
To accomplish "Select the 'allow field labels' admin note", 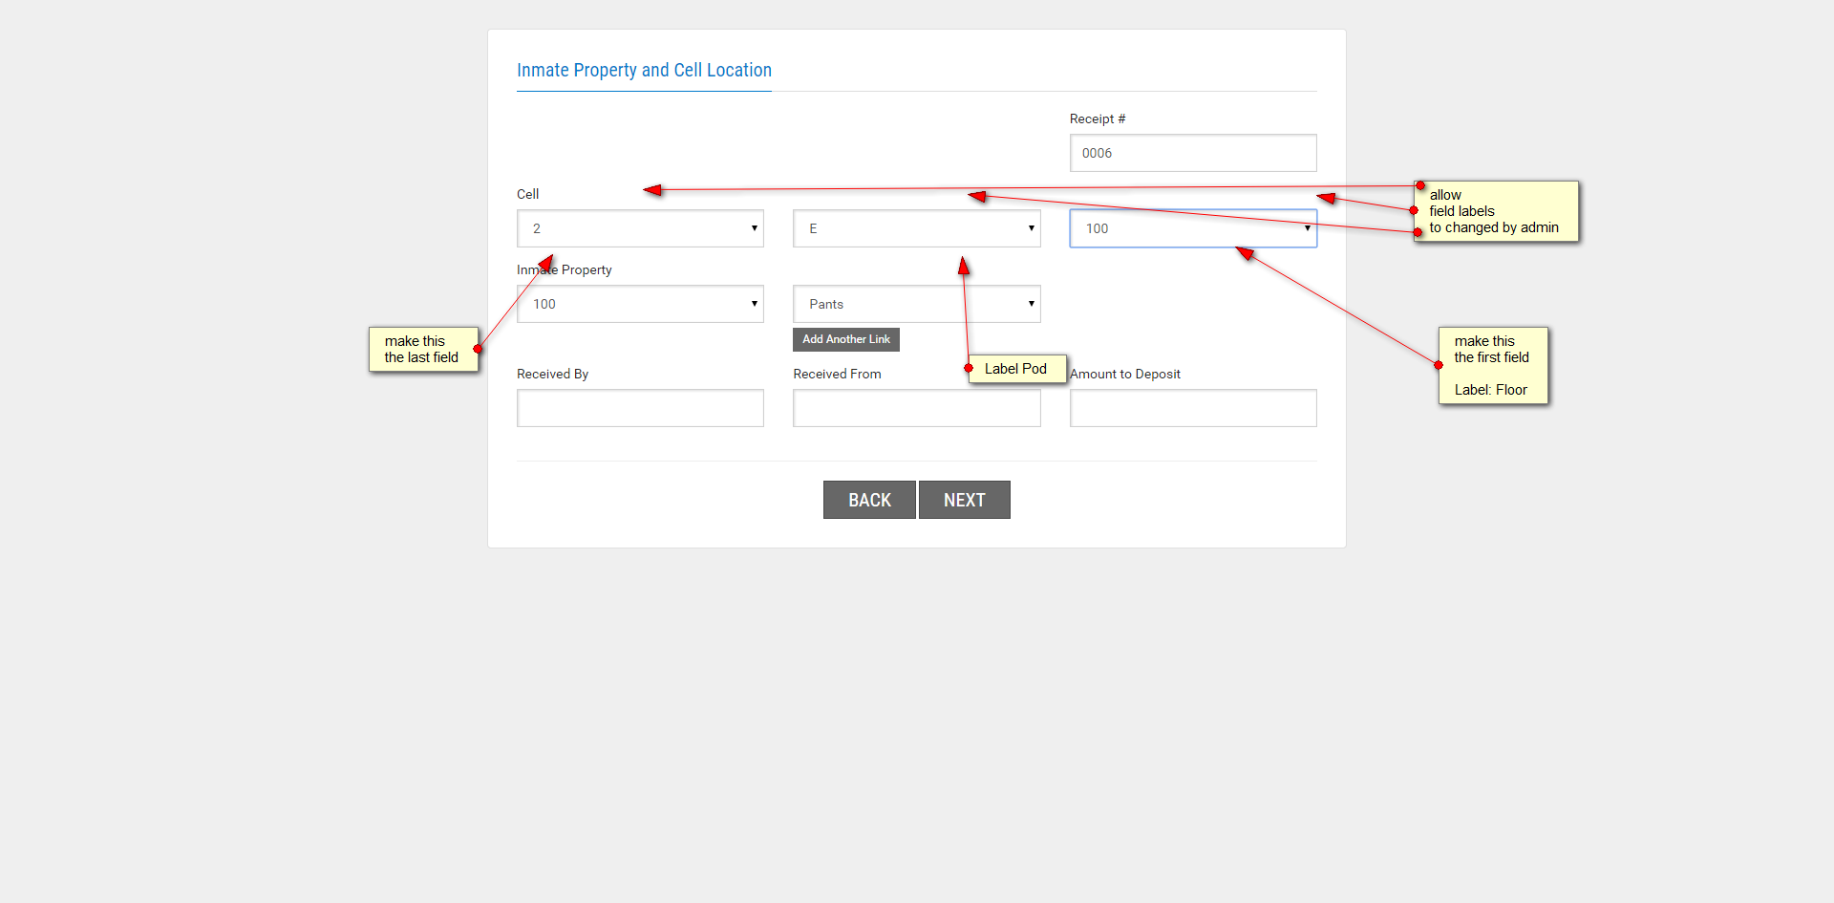I will coord(1496,211).
